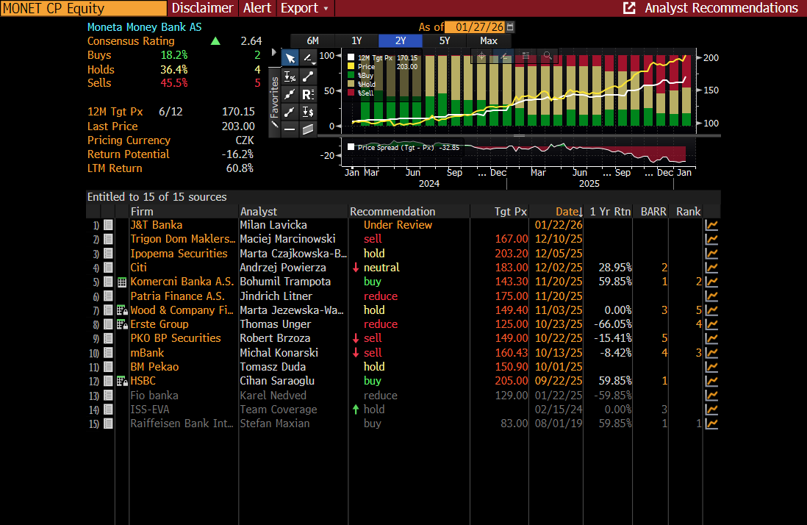Click the legend list icon above the chart
Viewport: 807px width, 525px height.
coord(526,56)
